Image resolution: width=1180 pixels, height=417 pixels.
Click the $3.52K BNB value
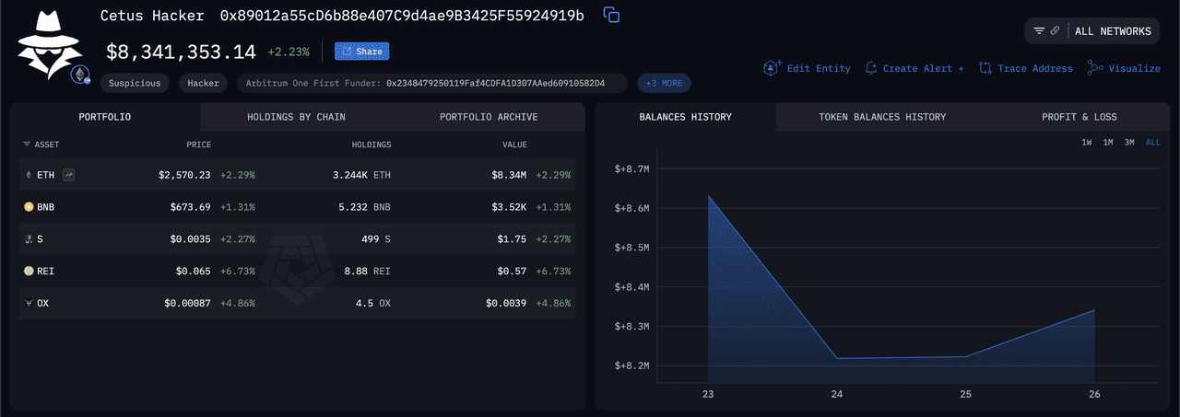509,207
